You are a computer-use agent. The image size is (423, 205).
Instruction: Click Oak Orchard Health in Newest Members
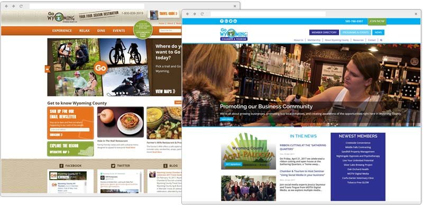pos(358,169)
